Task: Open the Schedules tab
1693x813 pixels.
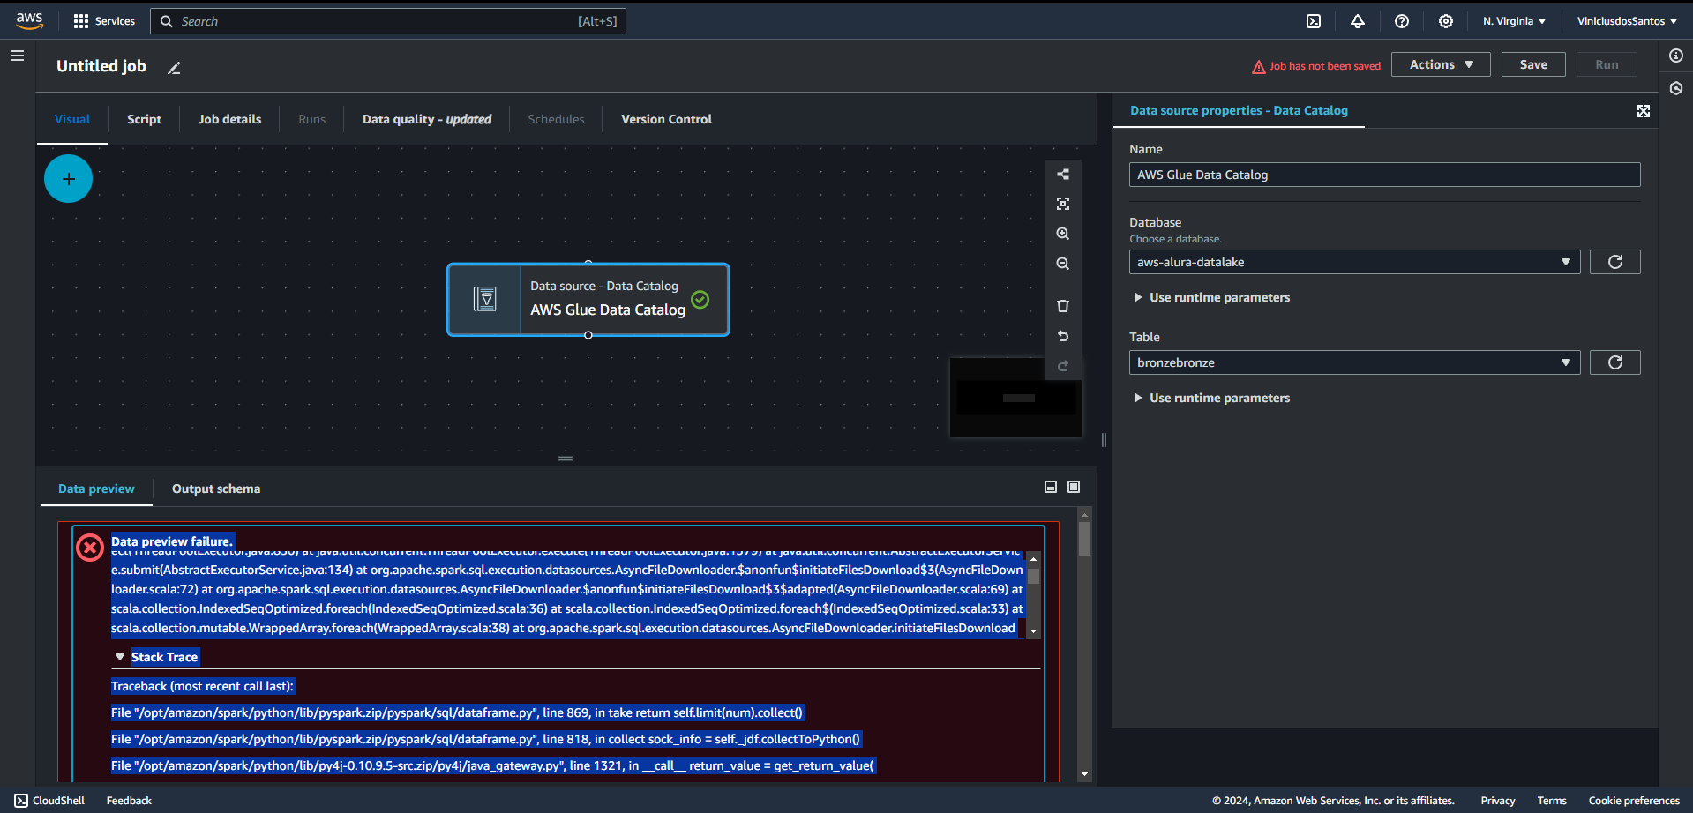Action: coord(556,119)
